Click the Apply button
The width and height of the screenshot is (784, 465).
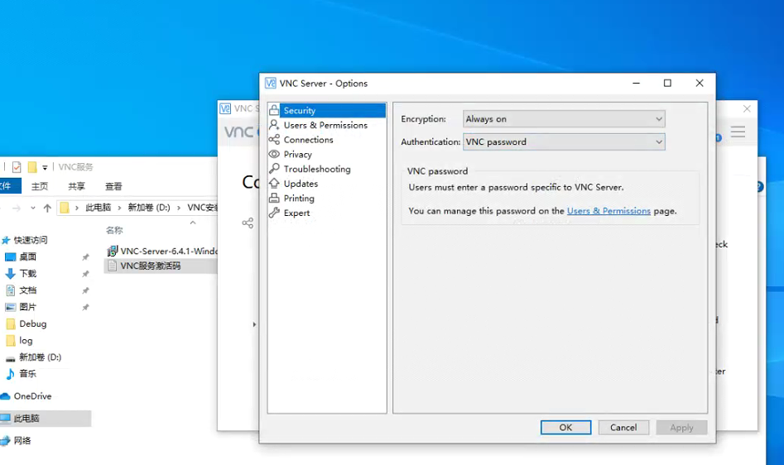681,428
